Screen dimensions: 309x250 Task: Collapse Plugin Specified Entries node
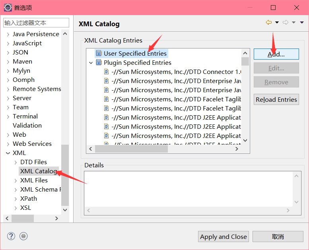(x=91, y=63)
